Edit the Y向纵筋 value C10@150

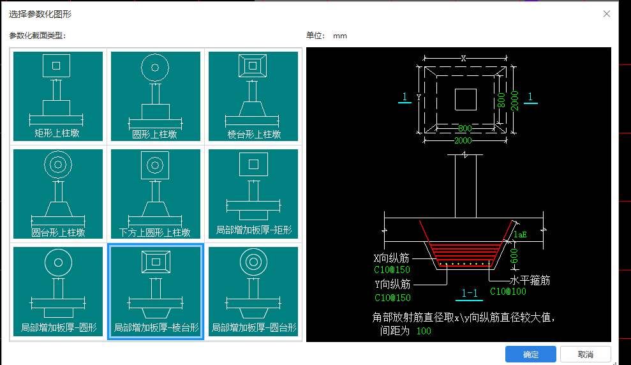coord(393,298)
